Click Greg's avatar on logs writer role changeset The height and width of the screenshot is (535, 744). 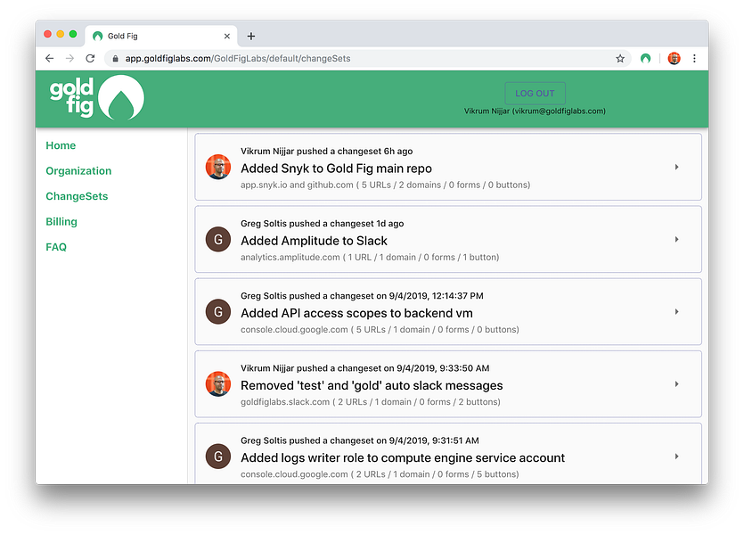(x=218, y=457)
